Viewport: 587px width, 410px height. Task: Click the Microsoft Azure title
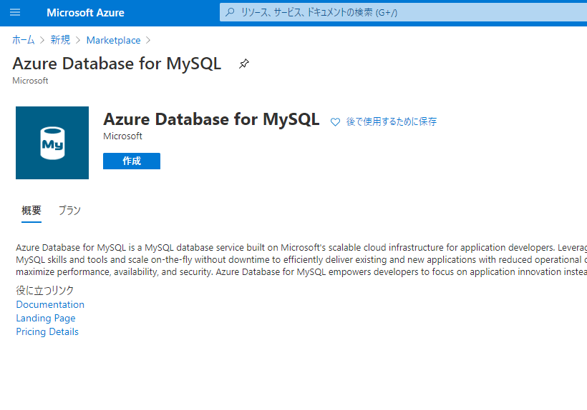(x=85, y=13)
